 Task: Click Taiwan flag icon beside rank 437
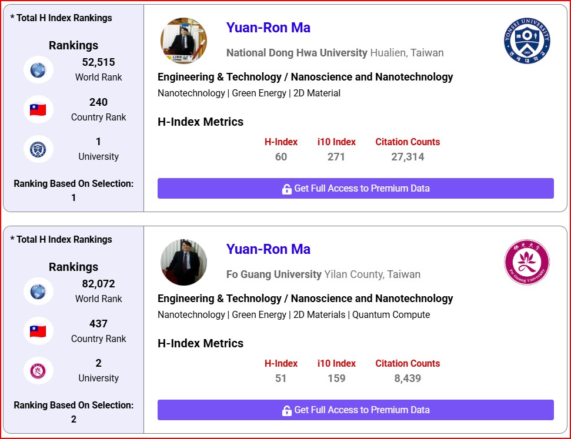(38, 331)
